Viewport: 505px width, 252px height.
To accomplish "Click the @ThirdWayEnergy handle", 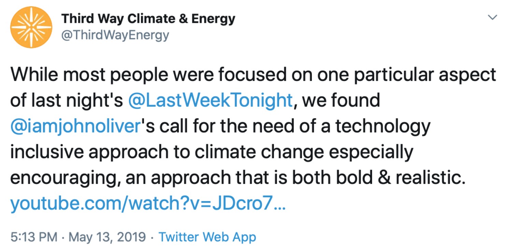I will point(115,34).
